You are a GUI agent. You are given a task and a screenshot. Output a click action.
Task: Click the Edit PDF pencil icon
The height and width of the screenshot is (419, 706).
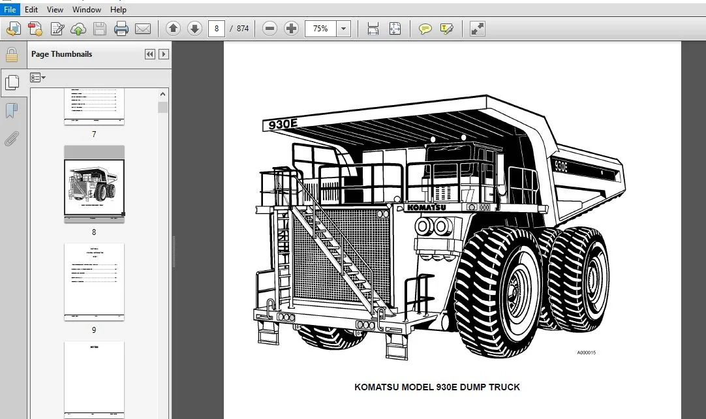(57, 29)
